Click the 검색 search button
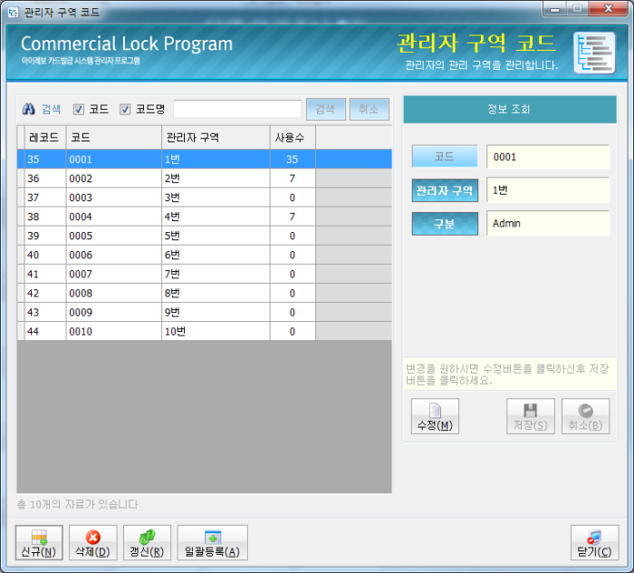634x573 pixels. click(x=326, y=110)
